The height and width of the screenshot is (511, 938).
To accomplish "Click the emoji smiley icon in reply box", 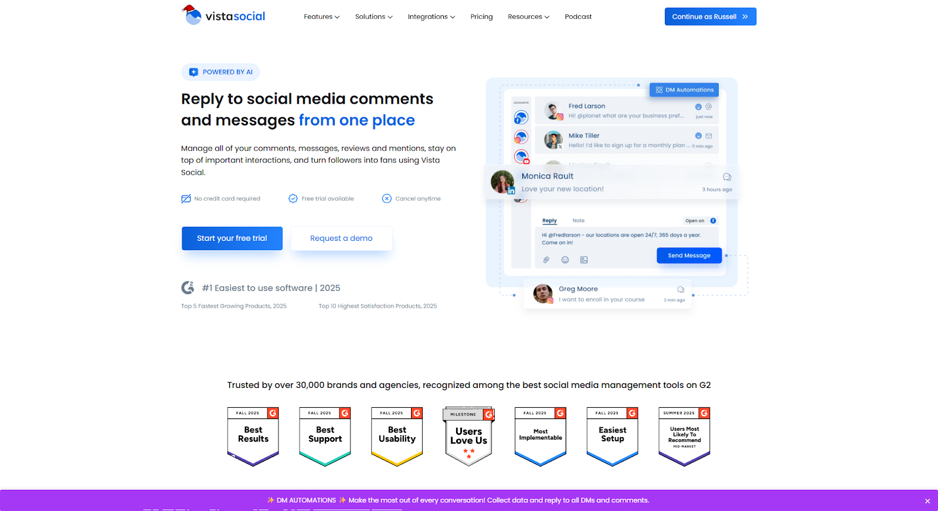I will [565, 260].
